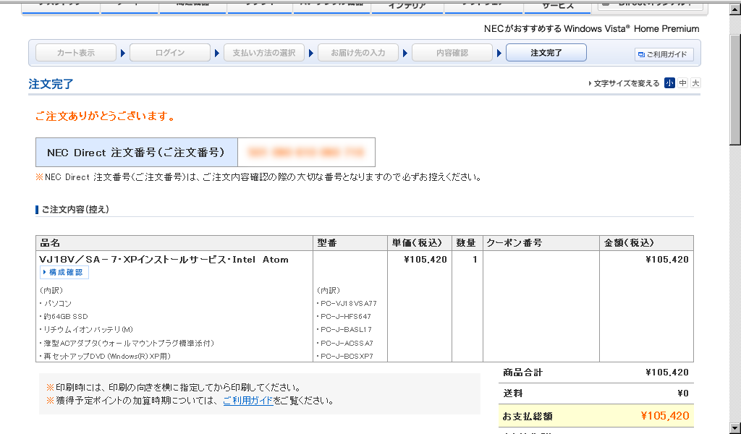Expand 構成確認 for the VJ18V item

point(64,272)
